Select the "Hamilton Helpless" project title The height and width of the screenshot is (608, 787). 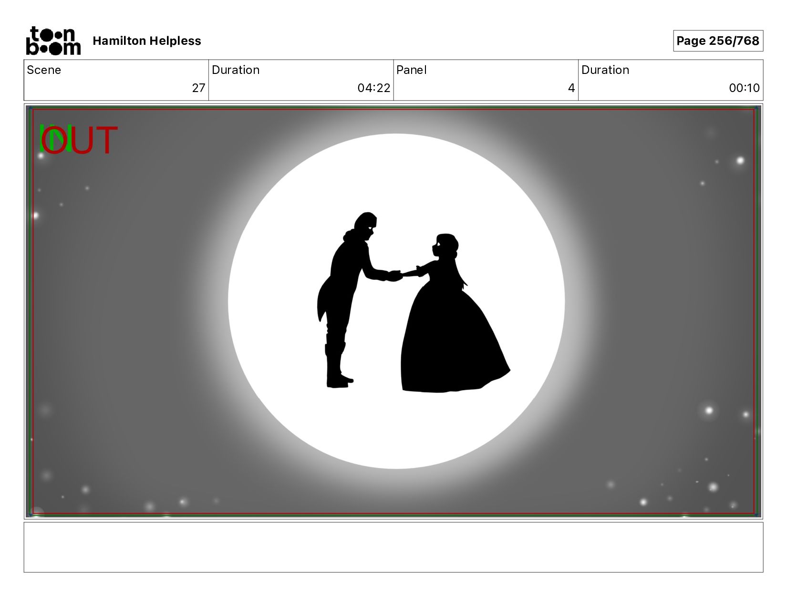pyautogui.click(x=147, y=41)
